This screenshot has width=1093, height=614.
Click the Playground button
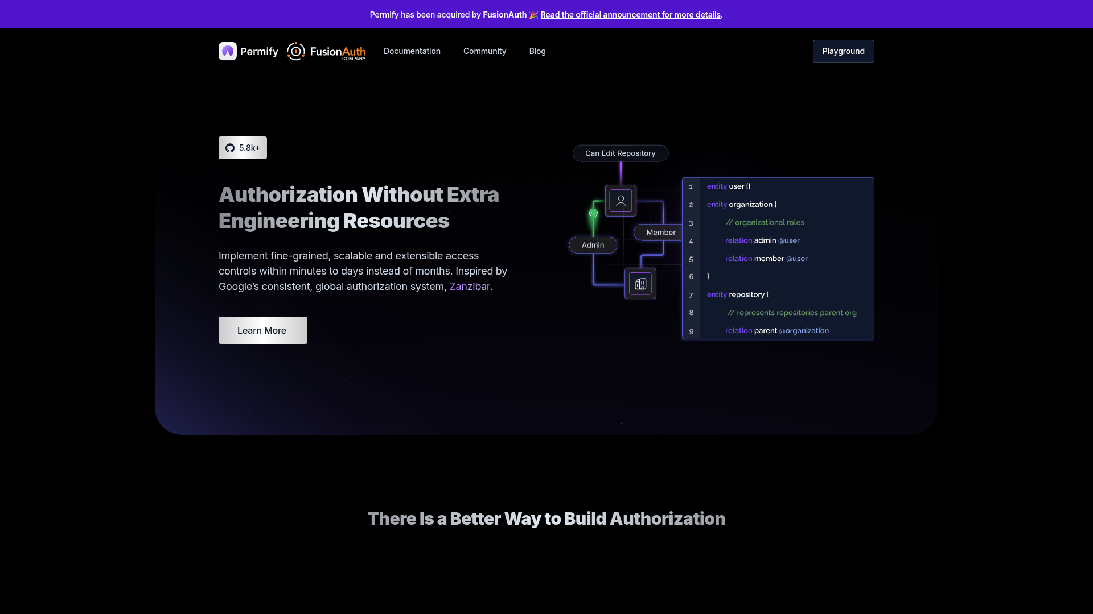click(843, 51)
